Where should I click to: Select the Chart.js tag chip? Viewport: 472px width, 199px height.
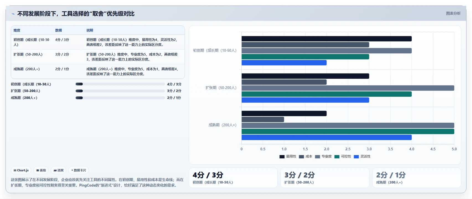pos(21,170)
